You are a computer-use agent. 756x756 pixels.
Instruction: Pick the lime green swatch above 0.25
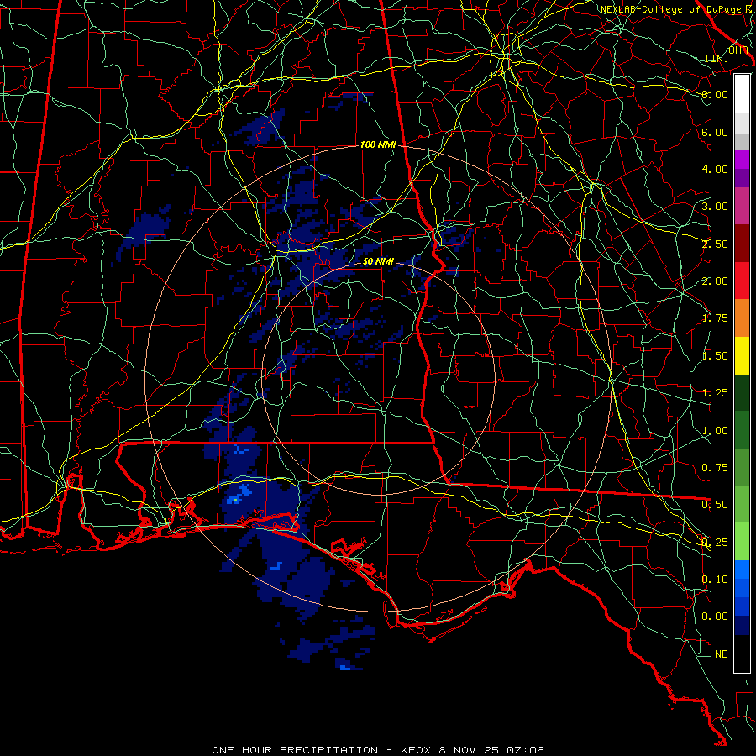pyautogui.click(x=742, y=542)
